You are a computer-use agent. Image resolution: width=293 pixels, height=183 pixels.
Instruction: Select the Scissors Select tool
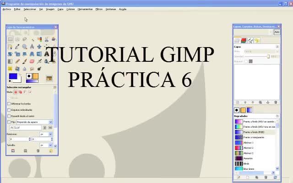point(47,39)
